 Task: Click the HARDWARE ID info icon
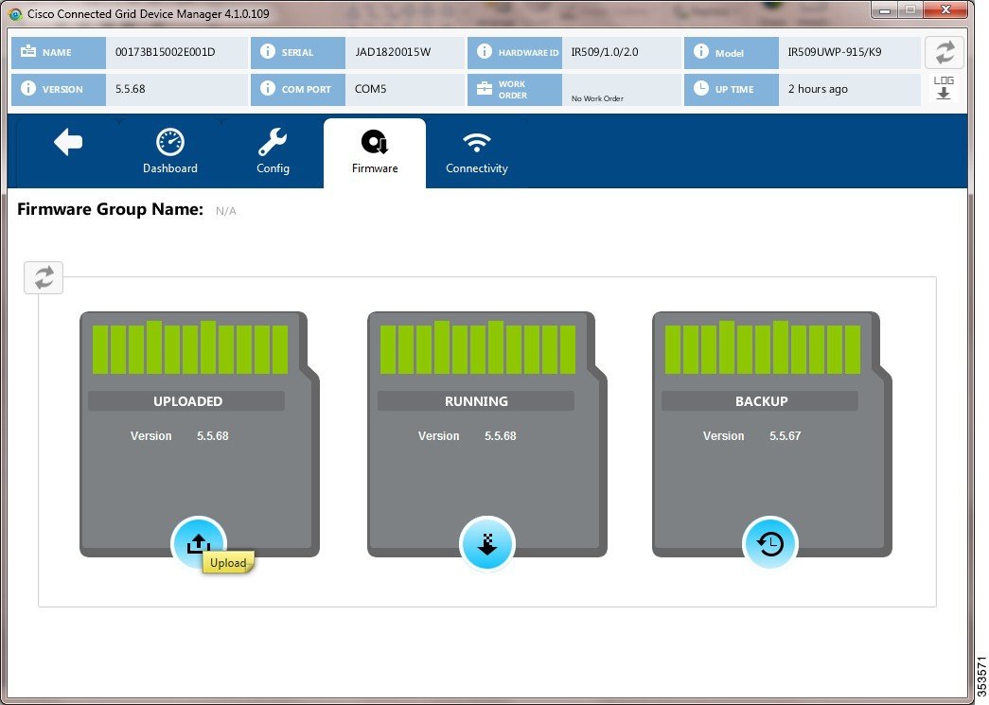[485, 52]
